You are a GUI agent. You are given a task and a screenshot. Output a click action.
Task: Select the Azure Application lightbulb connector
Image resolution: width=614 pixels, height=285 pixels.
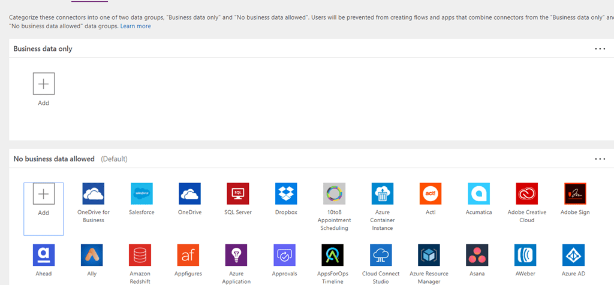tap(236, 255)
